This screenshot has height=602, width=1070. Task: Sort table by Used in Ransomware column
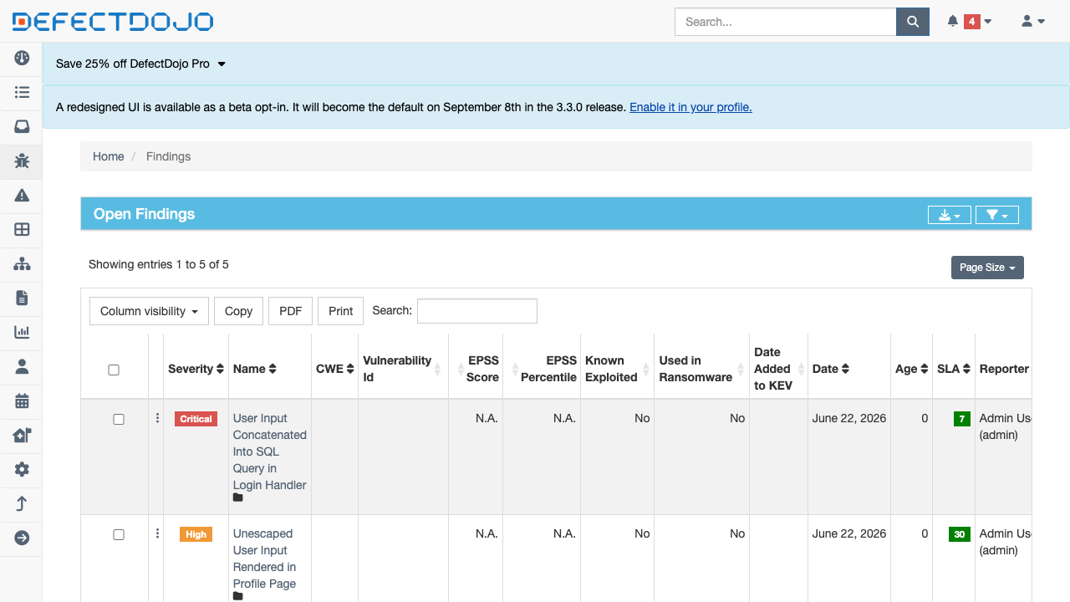coord(702,369)
